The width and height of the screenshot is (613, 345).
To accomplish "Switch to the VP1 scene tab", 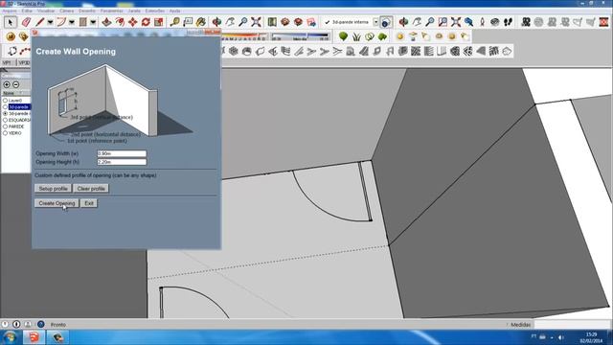I will pos(7,62).
